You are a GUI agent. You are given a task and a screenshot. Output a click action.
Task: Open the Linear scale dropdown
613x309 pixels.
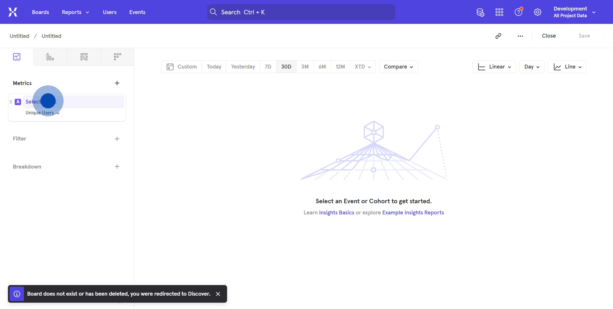(494, 67)
